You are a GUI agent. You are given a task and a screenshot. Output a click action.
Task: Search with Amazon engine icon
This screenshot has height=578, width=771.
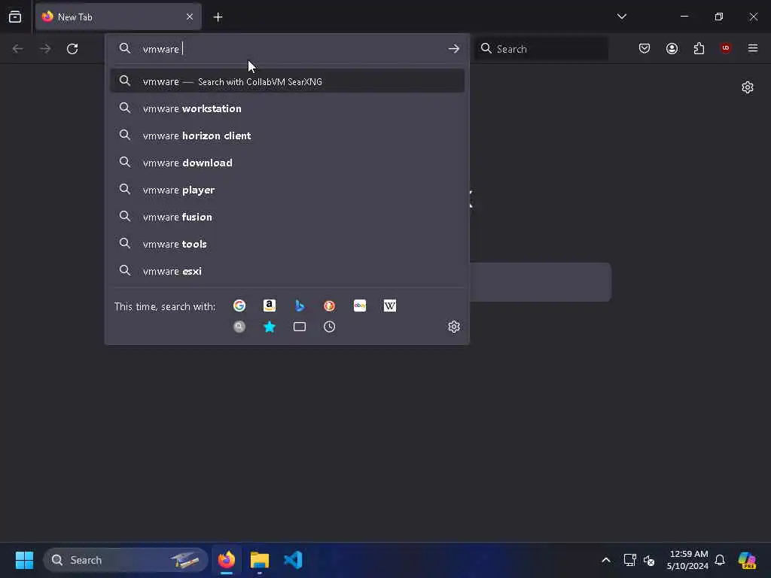[270, 306]
